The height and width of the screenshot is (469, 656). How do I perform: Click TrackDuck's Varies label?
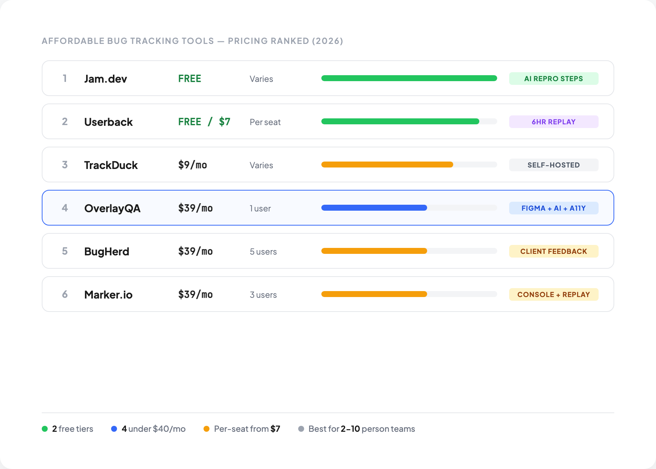point(261,165)
